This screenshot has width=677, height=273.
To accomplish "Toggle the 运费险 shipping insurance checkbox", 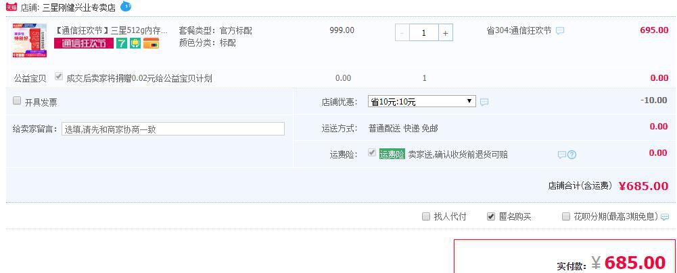I will [x=372, y=153].
